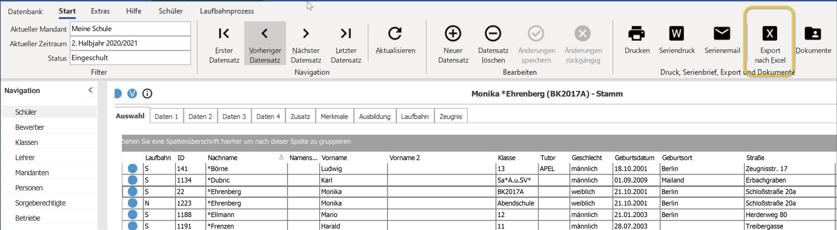
Task: Open the Laufbahnprozess tab
Action: [227, 11]
